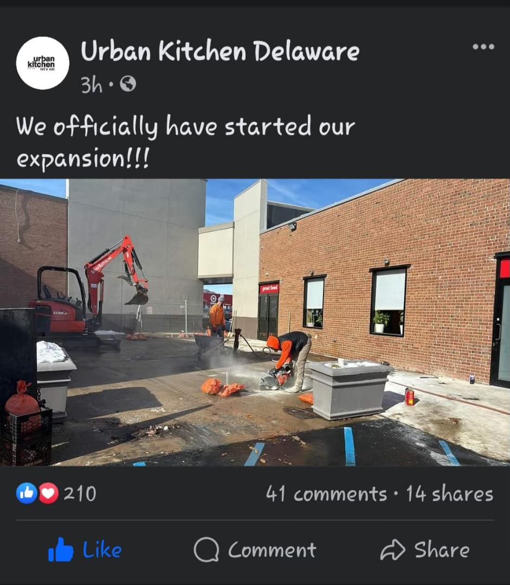Open comment box via Comment button
This screenshot has height=585, width=510.
(255, 550)
